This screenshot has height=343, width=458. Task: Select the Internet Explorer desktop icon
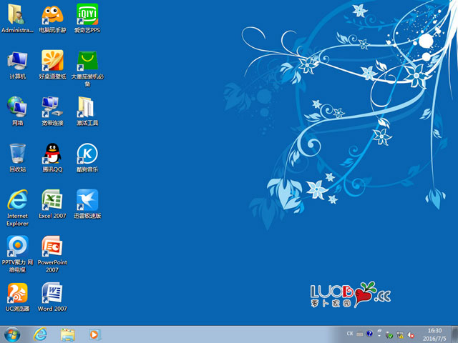tap(17, 200)
